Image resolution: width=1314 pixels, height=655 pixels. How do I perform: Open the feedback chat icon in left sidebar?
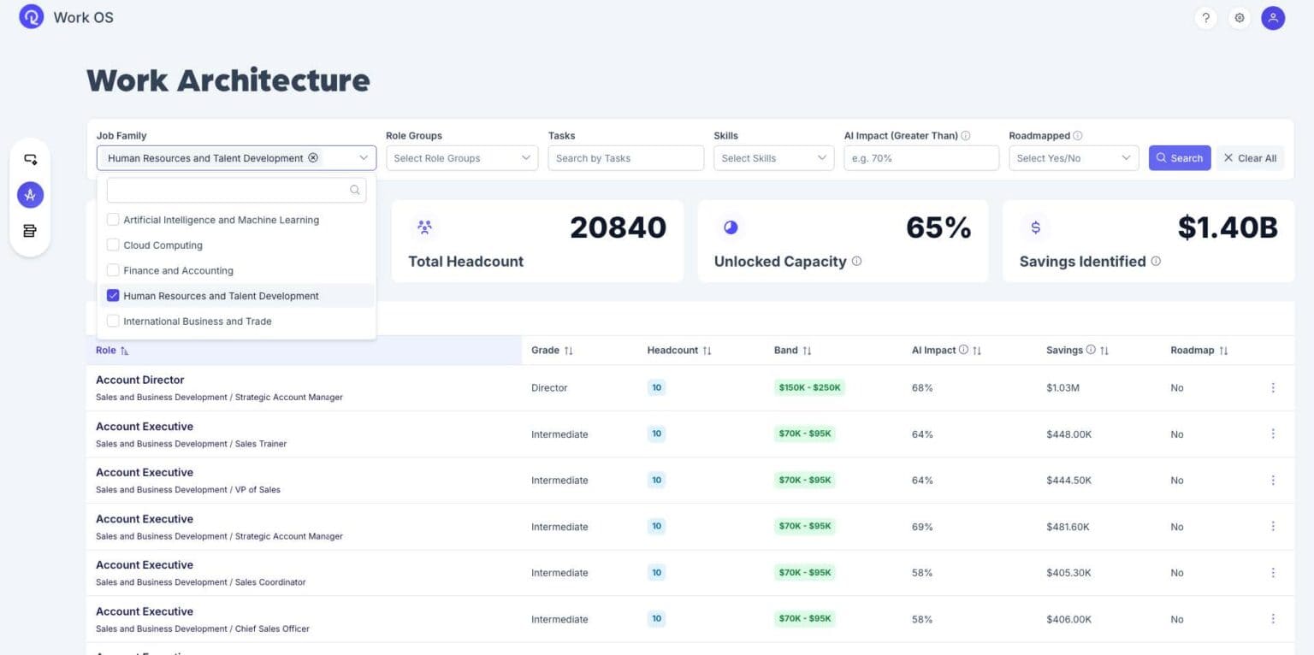point(30,158)
